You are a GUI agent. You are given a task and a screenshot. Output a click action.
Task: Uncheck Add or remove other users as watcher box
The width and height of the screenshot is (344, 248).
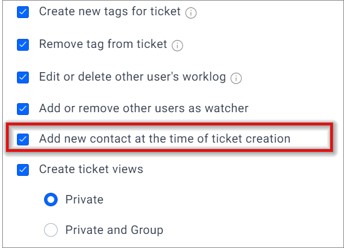tap(23, 109)
